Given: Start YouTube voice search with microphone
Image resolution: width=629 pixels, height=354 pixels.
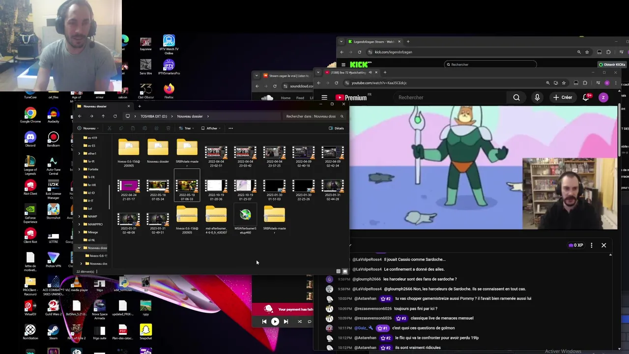Looking at the screenshot, I should [537, 97].
